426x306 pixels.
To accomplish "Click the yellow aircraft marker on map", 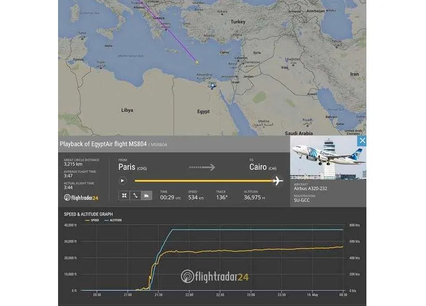I will coord(196,62).
